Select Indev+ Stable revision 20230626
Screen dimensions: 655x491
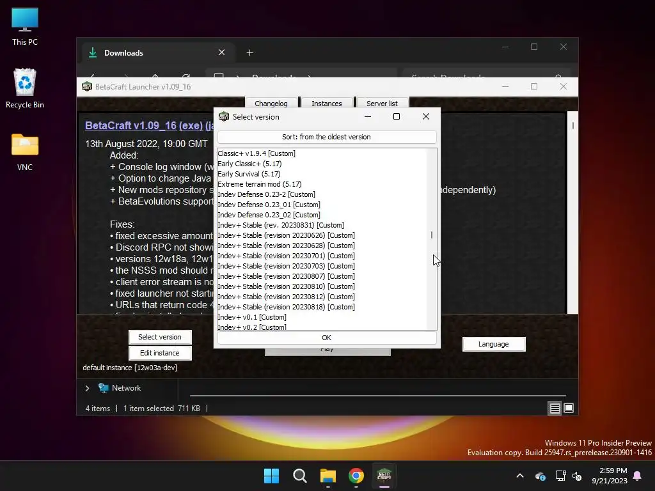point(286,235)
